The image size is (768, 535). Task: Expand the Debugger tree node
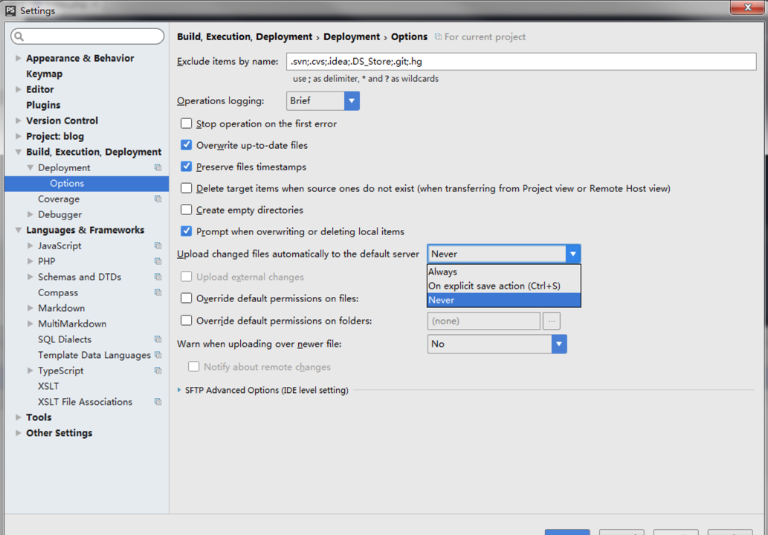coord(30,215)
